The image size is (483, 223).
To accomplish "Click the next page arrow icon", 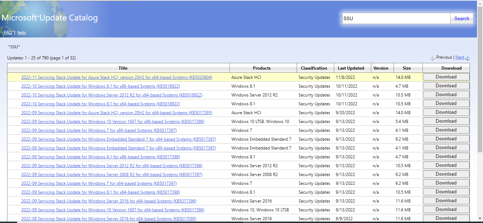I will tap(467, 59).
